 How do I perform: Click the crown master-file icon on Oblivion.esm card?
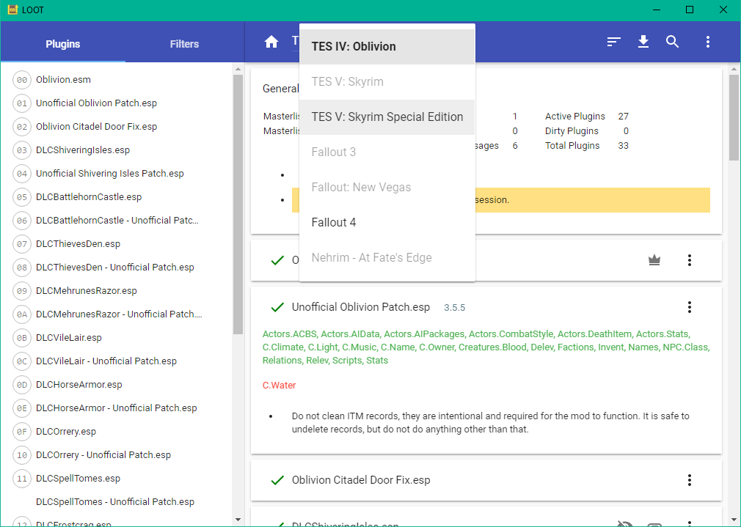[x=654, y=259]
